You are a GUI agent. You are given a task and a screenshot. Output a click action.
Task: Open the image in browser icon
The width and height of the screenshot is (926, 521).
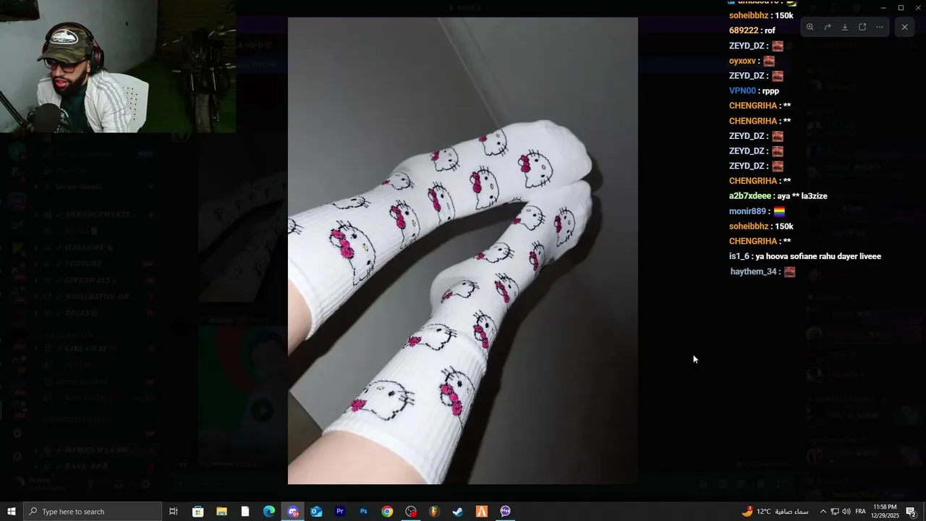[x=862, y=27]
